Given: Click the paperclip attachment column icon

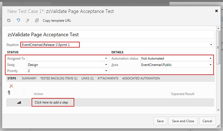Looking at the screenshot, I should pos(9,93).
